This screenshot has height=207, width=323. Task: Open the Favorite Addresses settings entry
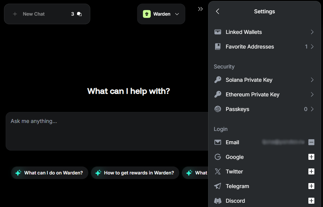pyautogui.click(x=264, y=47)
